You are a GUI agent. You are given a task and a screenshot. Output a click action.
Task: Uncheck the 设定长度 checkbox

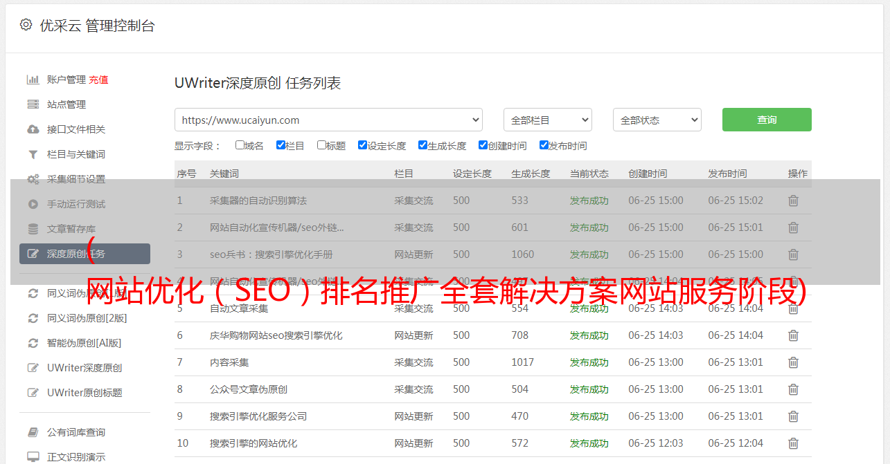[362, 145]
